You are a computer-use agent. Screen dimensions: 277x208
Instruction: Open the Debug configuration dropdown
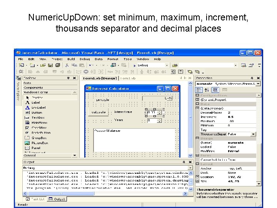click(x=167, y=65)
